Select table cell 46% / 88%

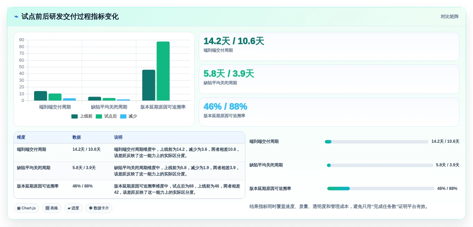(83, 186)
